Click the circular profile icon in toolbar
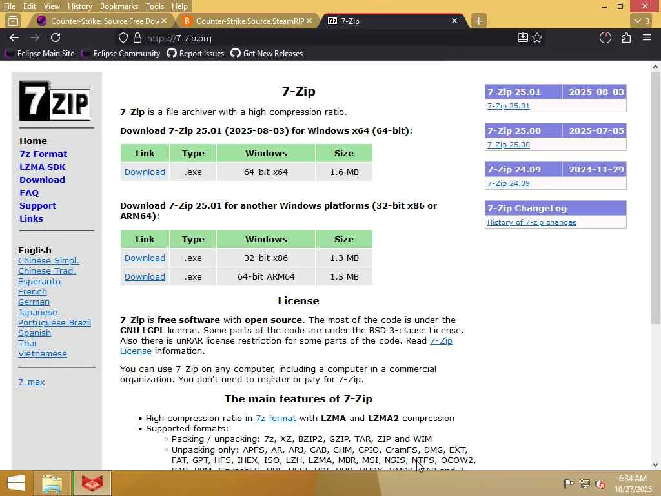This screenshot has height=496, width=661. [605, 37]
